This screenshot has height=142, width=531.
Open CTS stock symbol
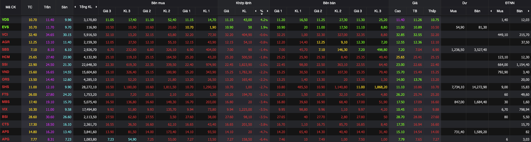point(6,124)
